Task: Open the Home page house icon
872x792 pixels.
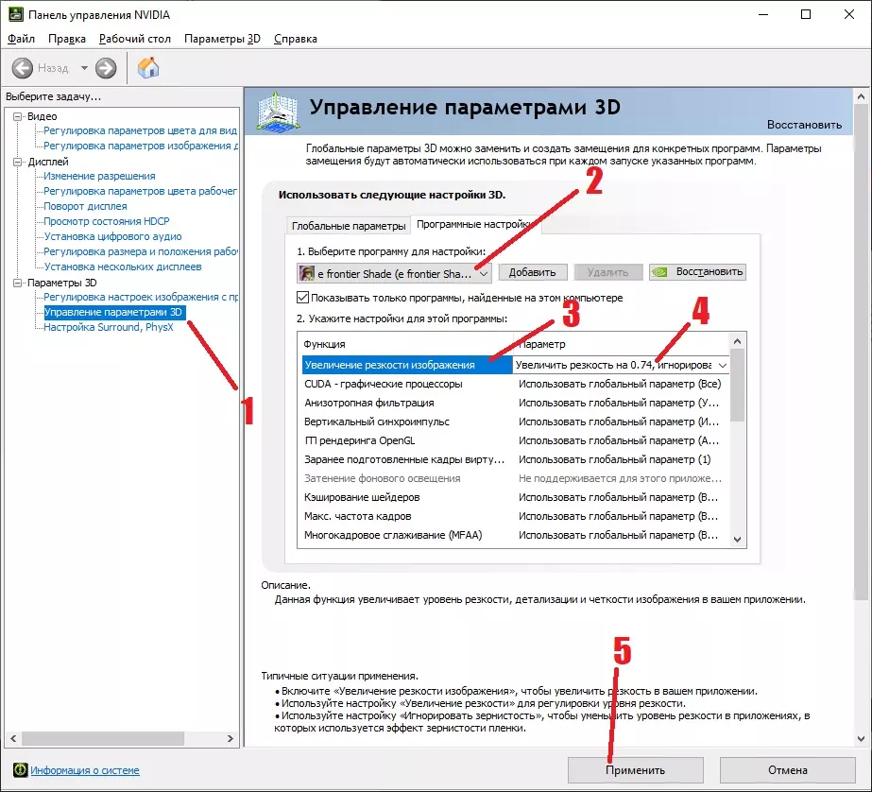Action: [148, 68]
